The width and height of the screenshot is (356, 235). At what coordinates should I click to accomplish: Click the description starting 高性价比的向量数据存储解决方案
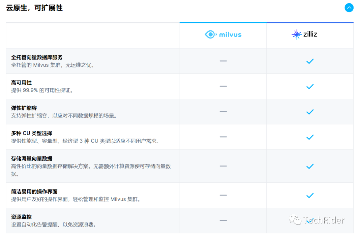click(x=91, y=170)
